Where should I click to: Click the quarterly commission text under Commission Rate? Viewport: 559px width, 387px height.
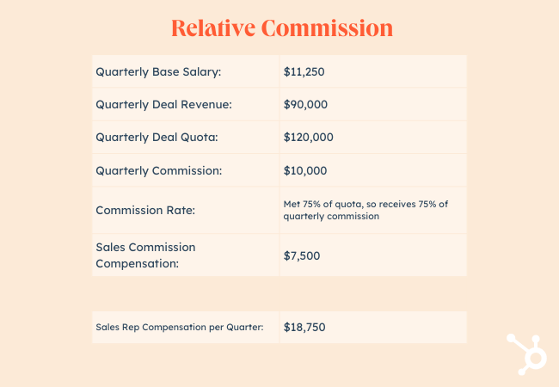click(x=331, y=217)
